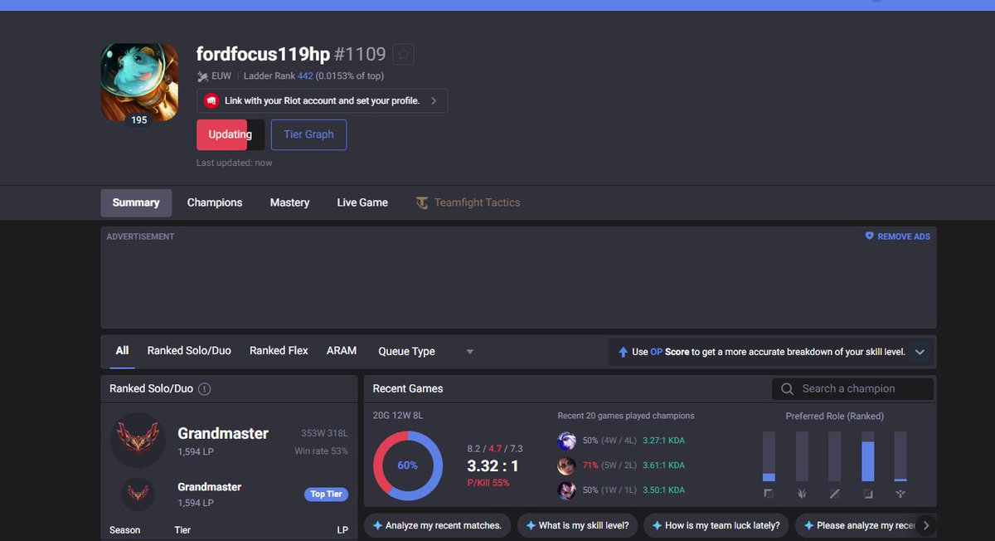The height and width of the screenshot is (541, 995).
Task: Click the Riot fist icon in the link banner
Action: coord(211,100)
